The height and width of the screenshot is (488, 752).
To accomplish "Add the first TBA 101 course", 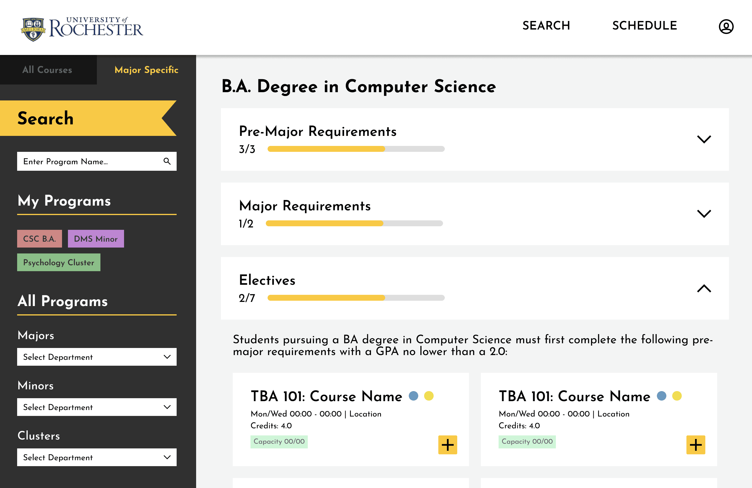I will 447,445.
